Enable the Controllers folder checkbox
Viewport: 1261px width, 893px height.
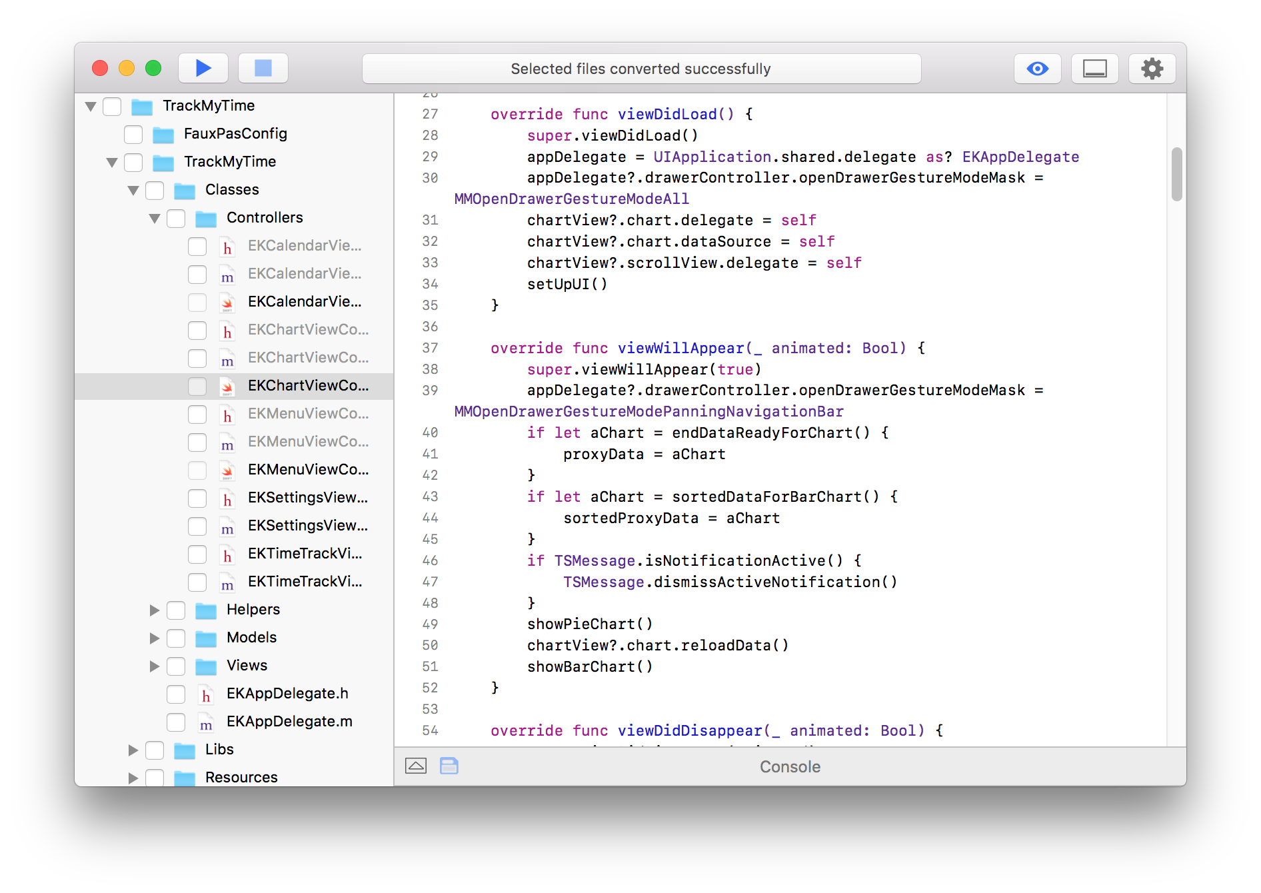tap(176, 217)
